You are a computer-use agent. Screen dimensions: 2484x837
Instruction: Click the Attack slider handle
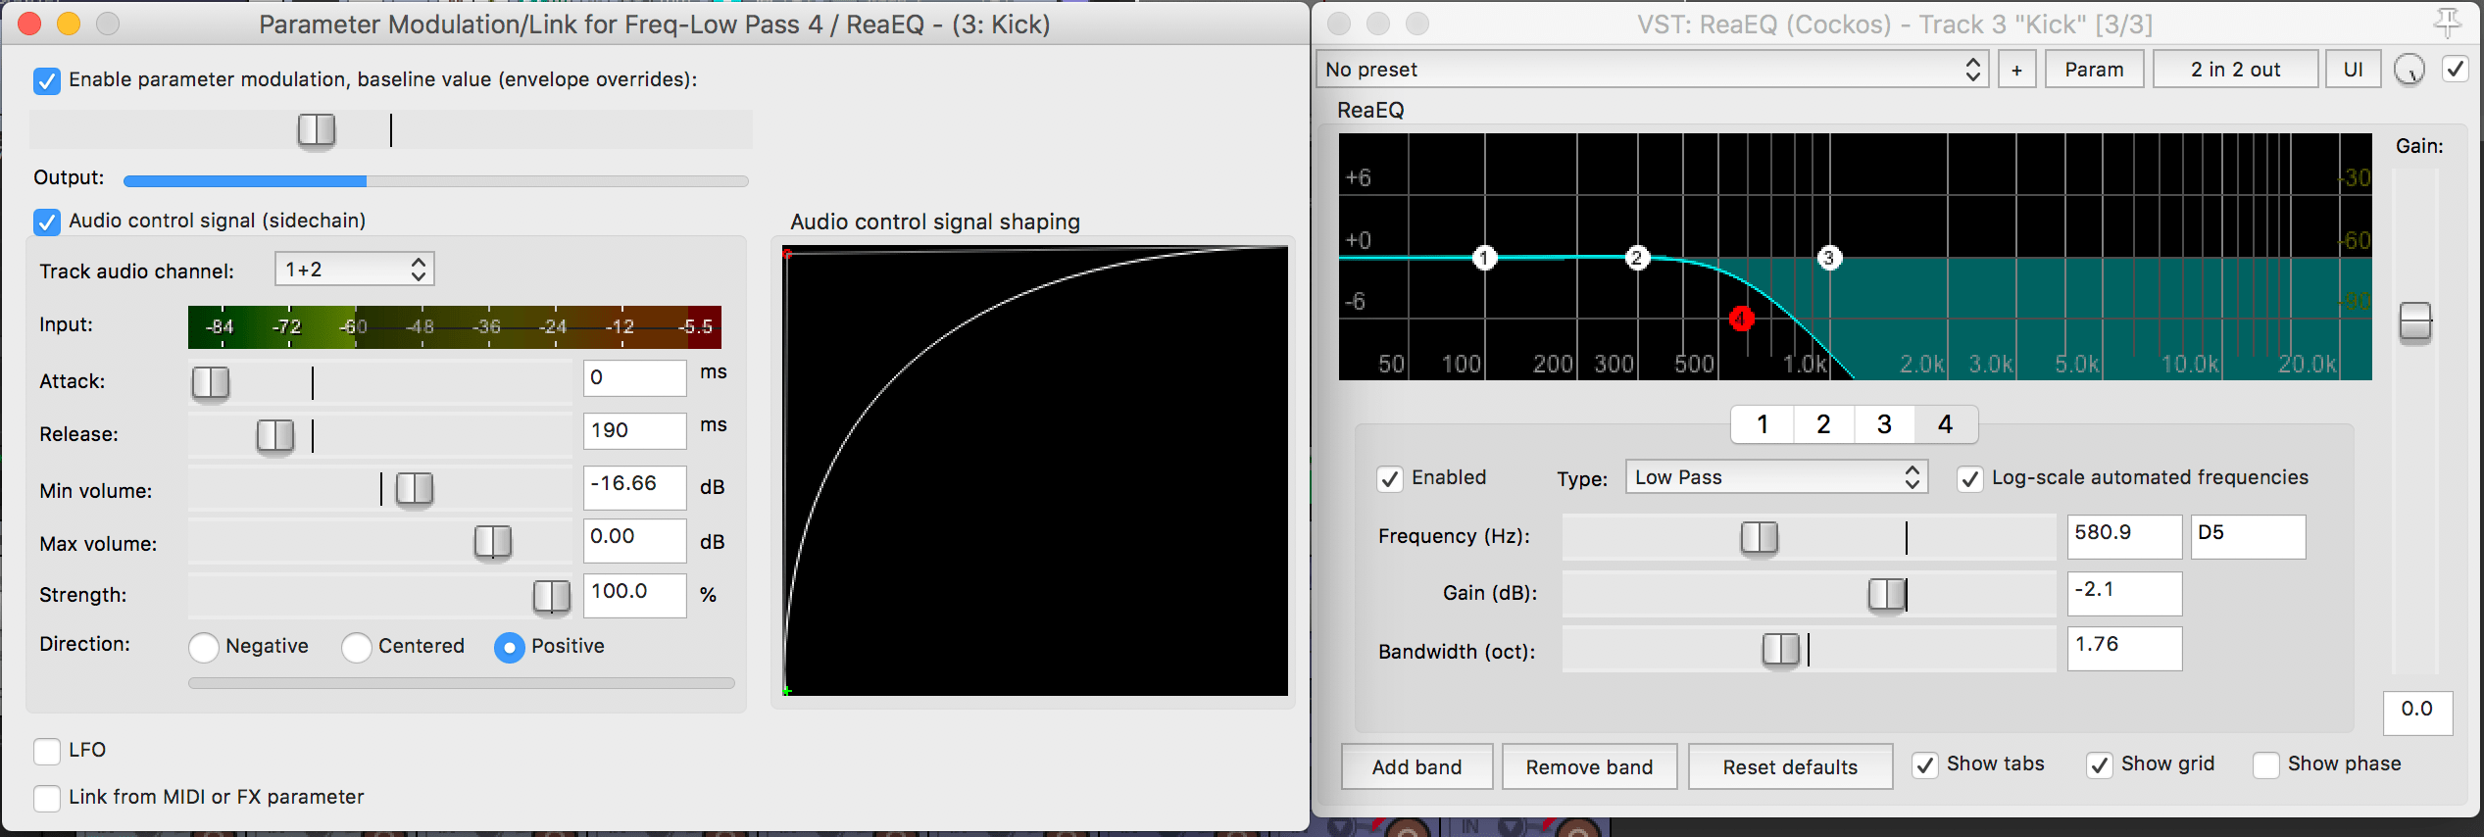coord(211,382)
